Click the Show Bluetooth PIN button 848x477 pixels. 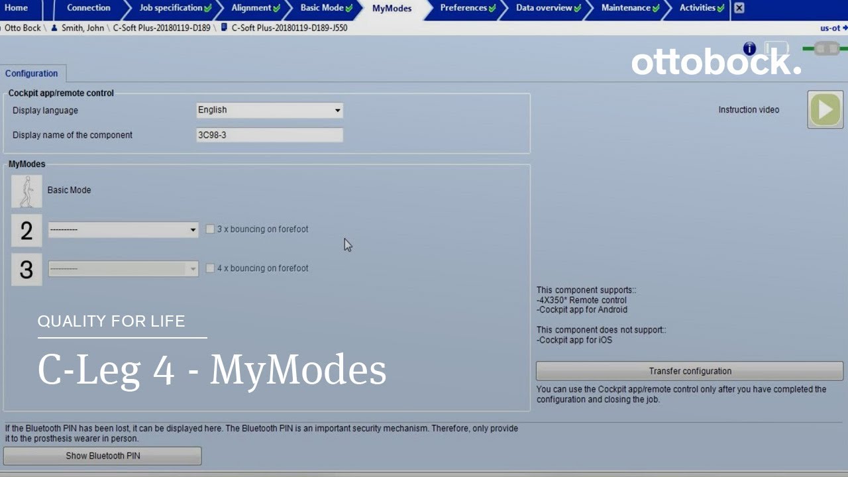click(103, 456)
